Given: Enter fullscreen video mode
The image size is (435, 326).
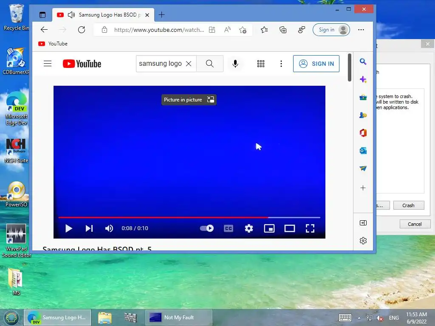Looking at the screenshot, I should [x=310, y=228].
